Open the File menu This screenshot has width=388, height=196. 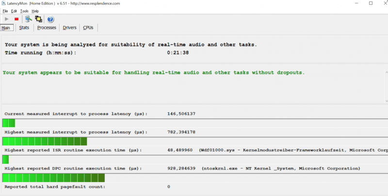coord(5,11)
